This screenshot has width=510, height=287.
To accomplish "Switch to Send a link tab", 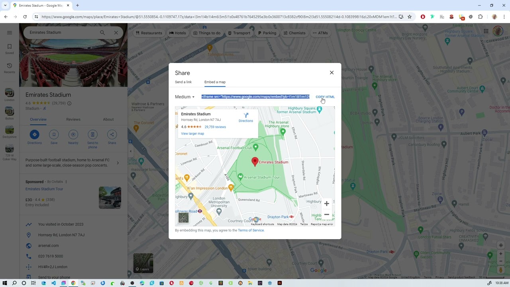I will tap(183, 82).
